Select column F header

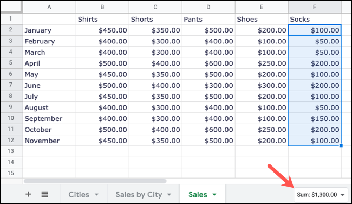tap(315, 7)
